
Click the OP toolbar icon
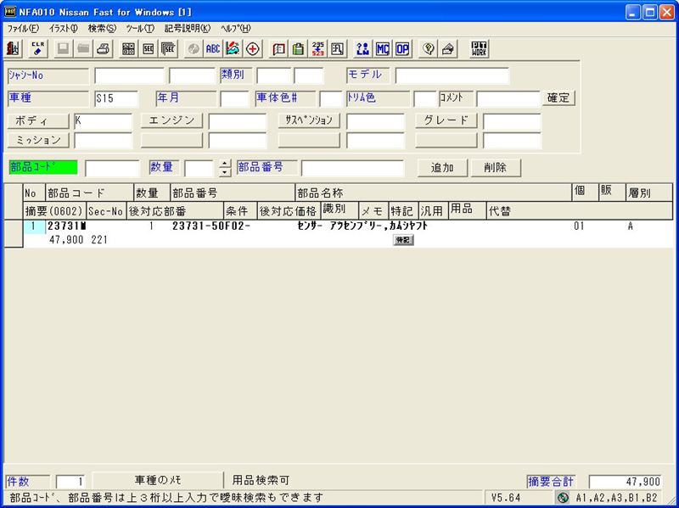(402, 49)
